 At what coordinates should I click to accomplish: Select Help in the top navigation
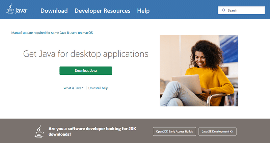(x=143, y=11)
